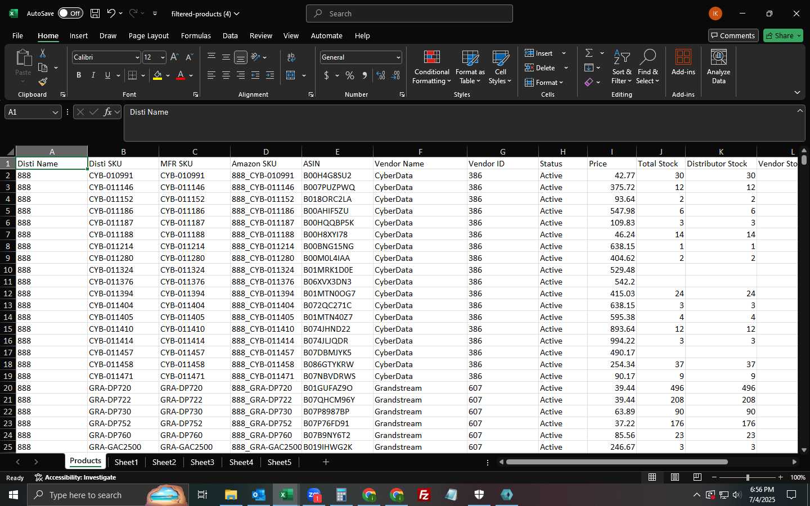Viewport: 810px width, 506px height.
Task: Apply the yellow fill color swatch
Action: pyautogui.click(x=157, y=75)
